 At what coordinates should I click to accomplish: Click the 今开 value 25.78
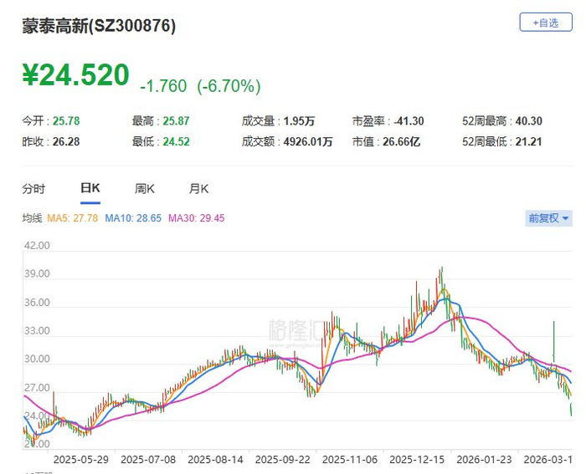click(x=66, y=121)
